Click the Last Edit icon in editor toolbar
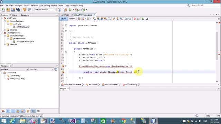This screenshot has height=124, width=221. click(79, 19)
